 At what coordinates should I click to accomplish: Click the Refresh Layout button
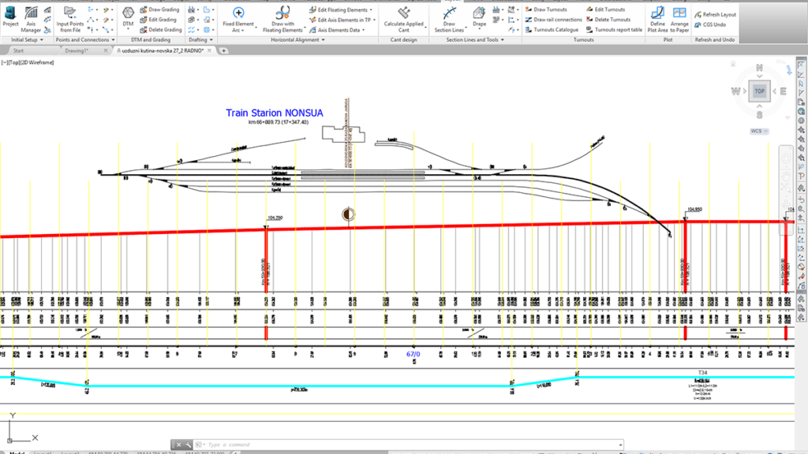coord(715,14)
